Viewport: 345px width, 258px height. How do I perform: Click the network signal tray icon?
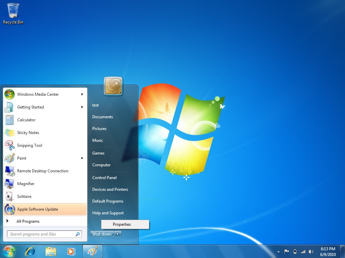303,252
